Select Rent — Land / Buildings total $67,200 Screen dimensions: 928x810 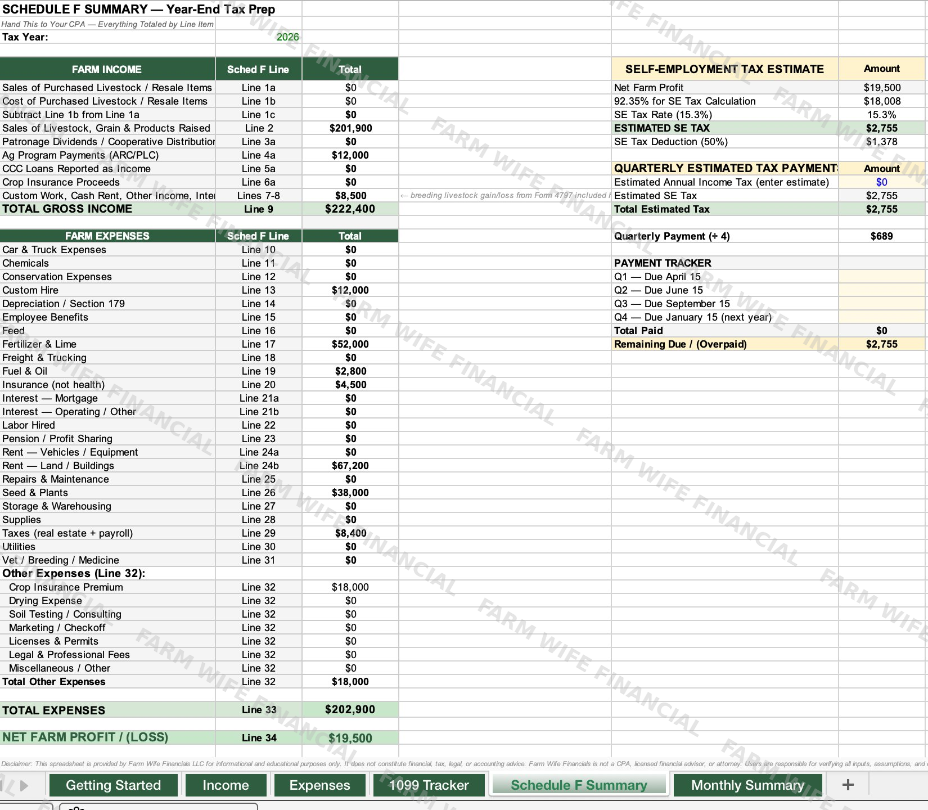(x=350, y=466)
